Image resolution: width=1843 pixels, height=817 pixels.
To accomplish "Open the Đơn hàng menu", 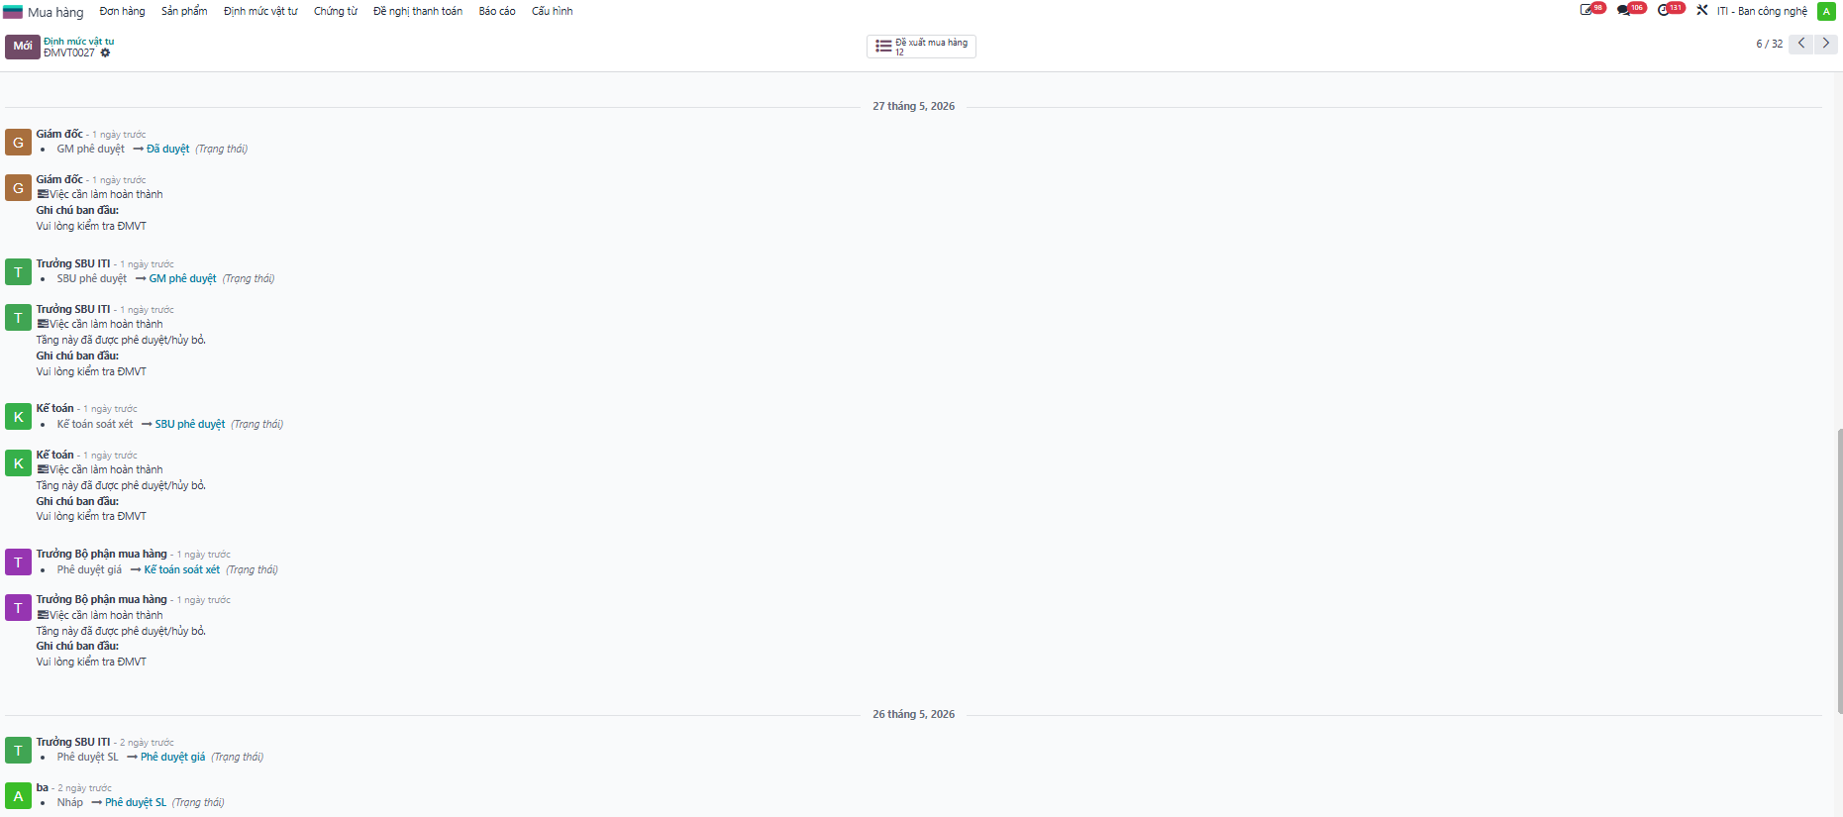I will [x=122, y=11].
